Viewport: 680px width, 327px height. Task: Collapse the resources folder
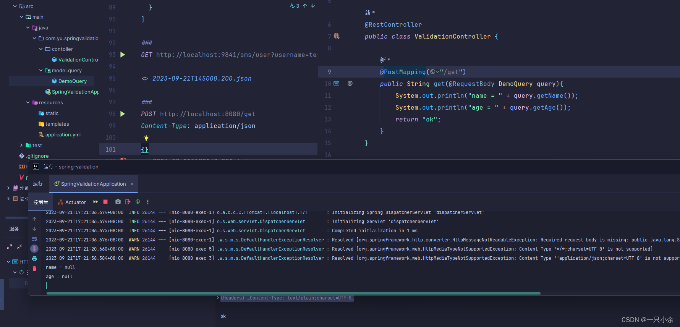pyautogui.click(x=28, y=102)
